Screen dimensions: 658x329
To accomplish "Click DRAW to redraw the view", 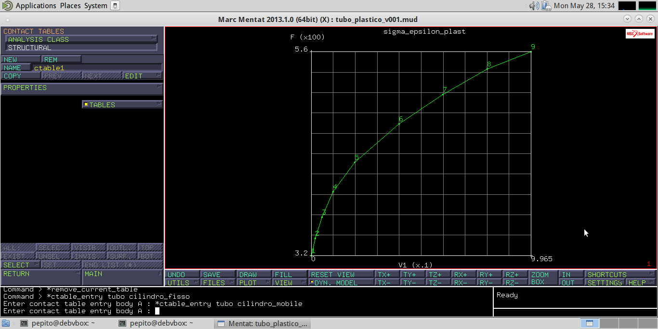I will coord(254,275).
